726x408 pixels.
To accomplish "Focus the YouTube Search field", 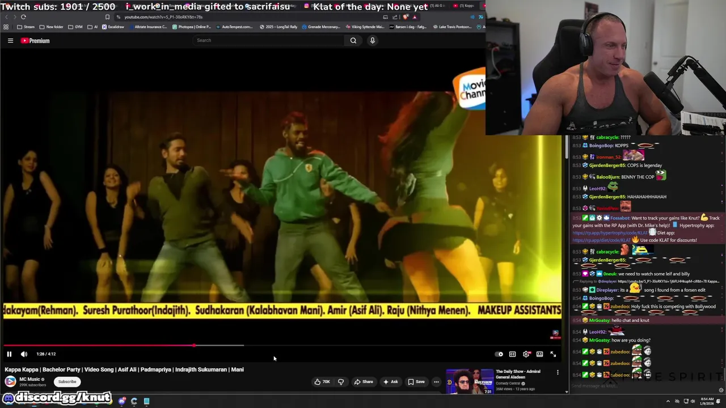I will [269, 40].
